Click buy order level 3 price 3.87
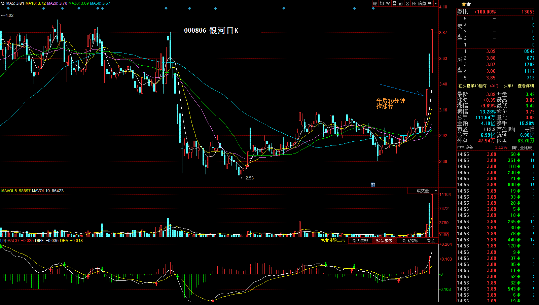 tap(491, 65)
